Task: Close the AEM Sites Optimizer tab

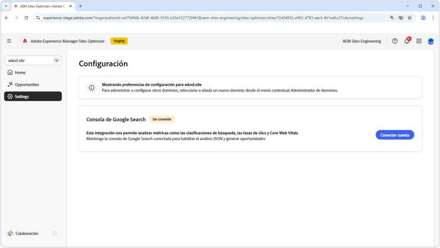Action: [x=70, y=6]
